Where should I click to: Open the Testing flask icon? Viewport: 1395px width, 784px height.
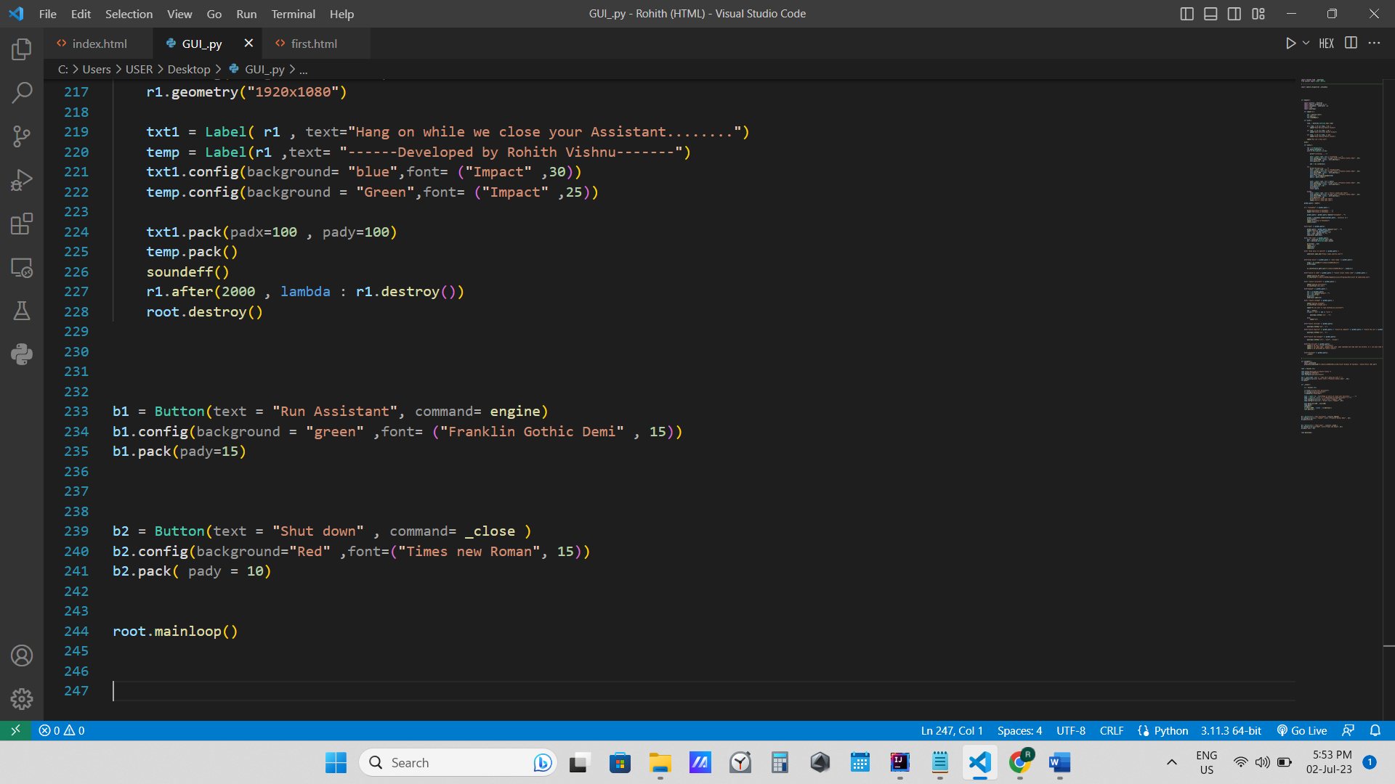pyautogui.click(x=22, y=311)
